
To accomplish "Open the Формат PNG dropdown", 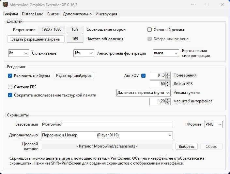I will pyautogui.click(x=214, y=124).
